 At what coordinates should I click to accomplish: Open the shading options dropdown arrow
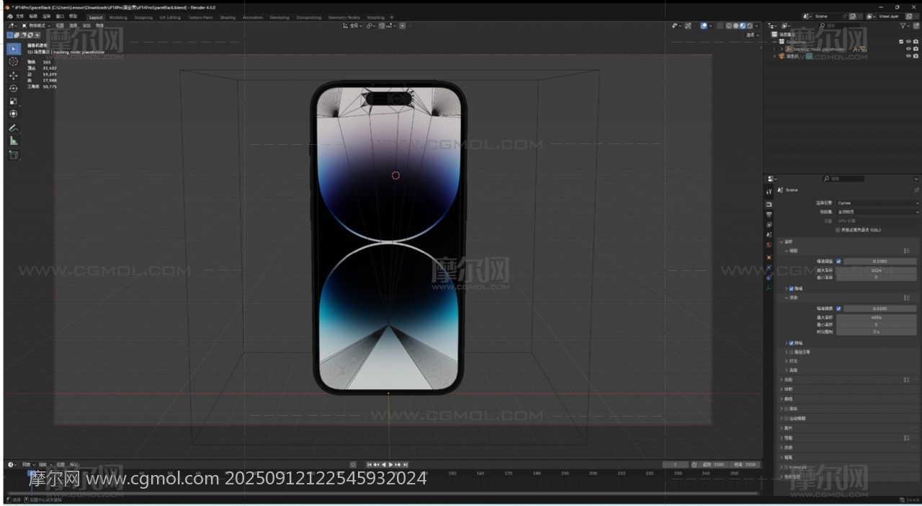coord(756,26)
